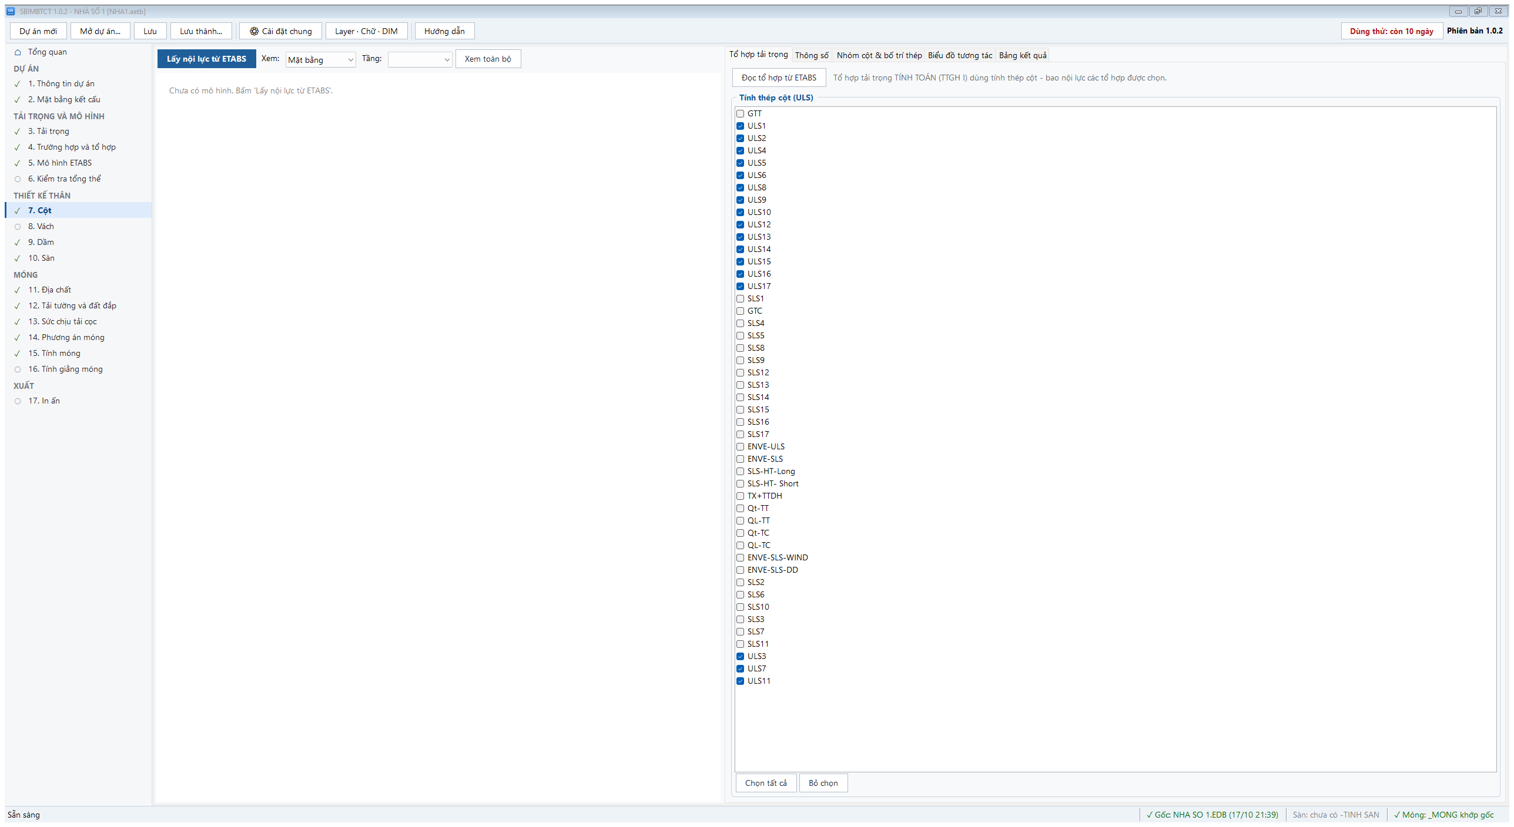The image size is (1514, 827).
Task: Click the Móng: _MONG khớp gốc status entry
Action: pos(1443,815)
